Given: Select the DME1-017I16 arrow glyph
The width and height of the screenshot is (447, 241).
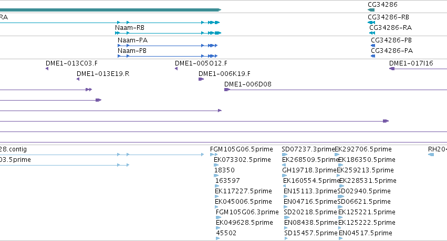Looking at the screenshot, I should [x=392, y=69].
